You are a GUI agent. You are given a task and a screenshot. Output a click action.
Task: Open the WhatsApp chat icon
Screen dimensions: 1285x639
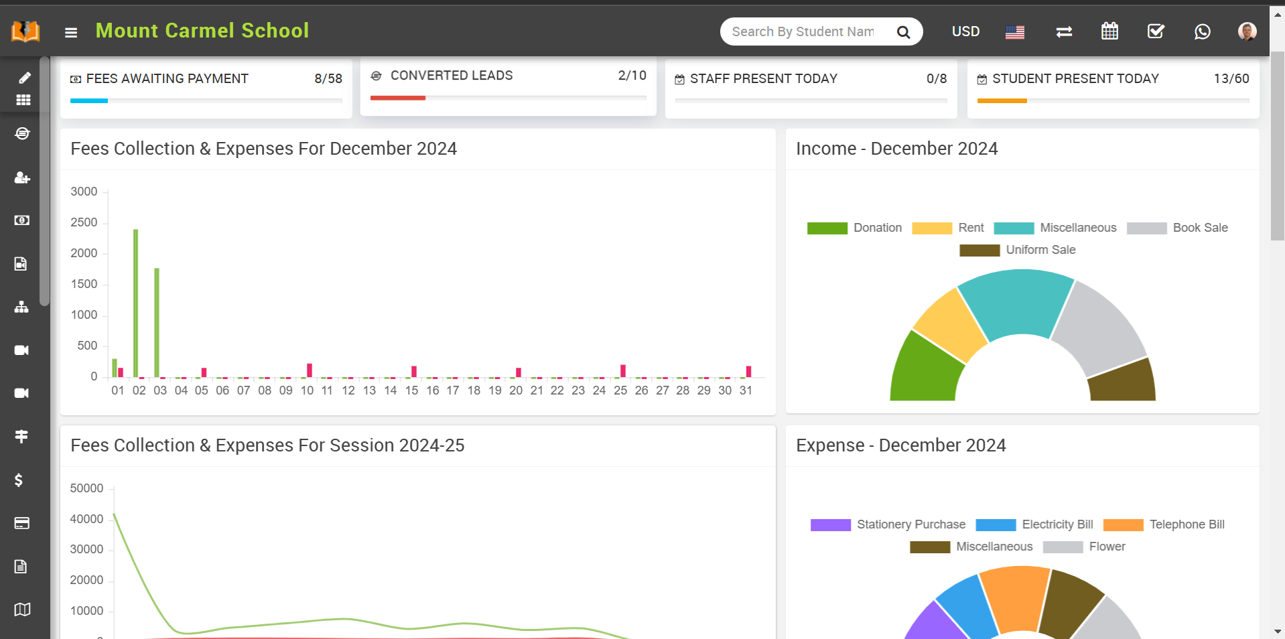point(1203,31)
